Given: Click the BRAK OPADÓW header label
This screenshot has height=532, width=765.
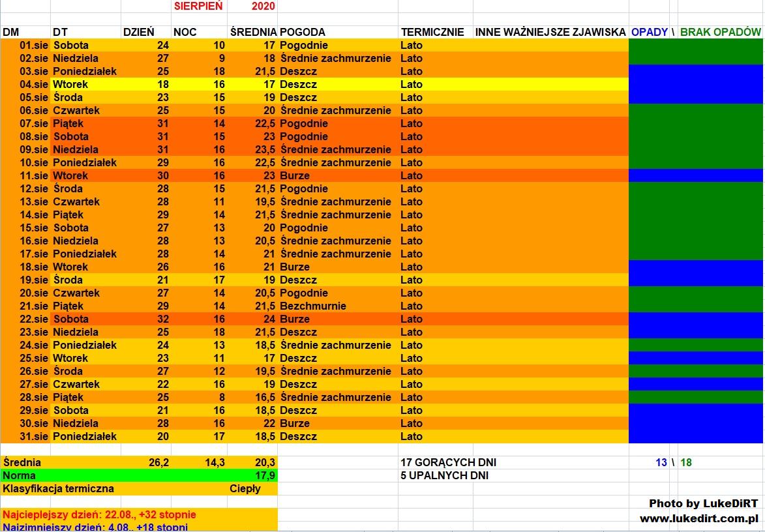Looking at the screenshot, I should coord(720,32).
